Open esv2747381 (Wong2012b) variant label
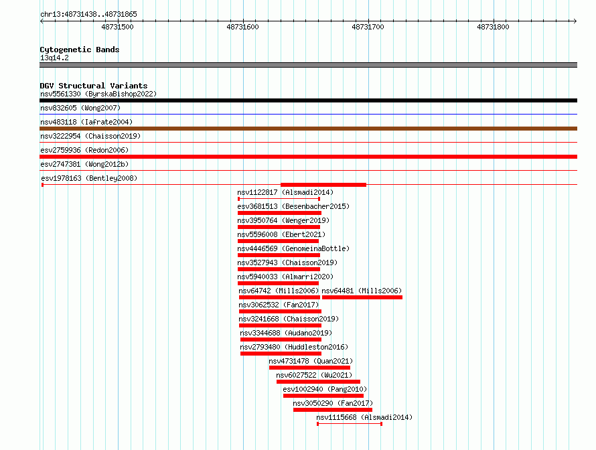 [84, 164]
